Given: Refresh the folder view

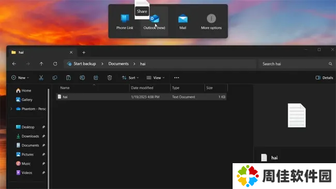Looking at the screenshot, I should pos(55,64).
